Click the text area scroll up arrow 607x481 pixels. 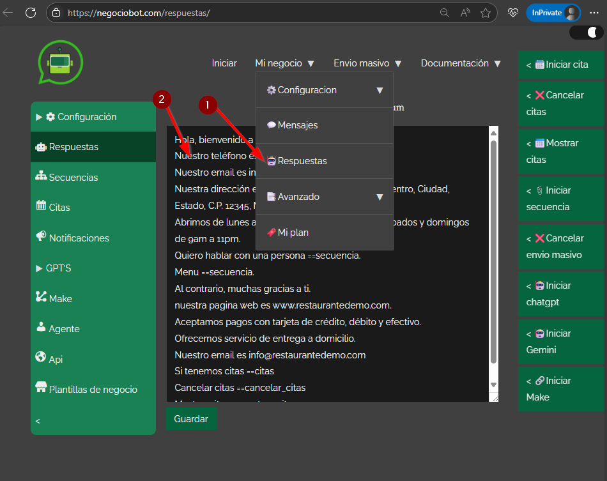click(493, 133)
